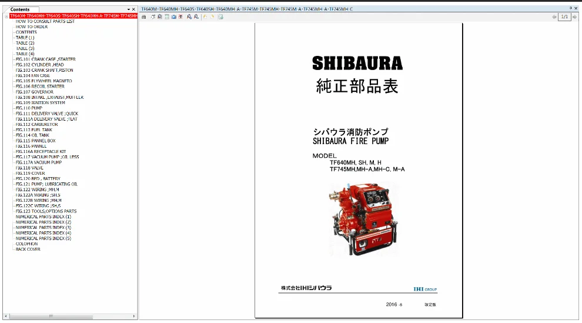Click the rotate left yellow arrow icon
Screen dimensions: 582x323
(205, 16)
